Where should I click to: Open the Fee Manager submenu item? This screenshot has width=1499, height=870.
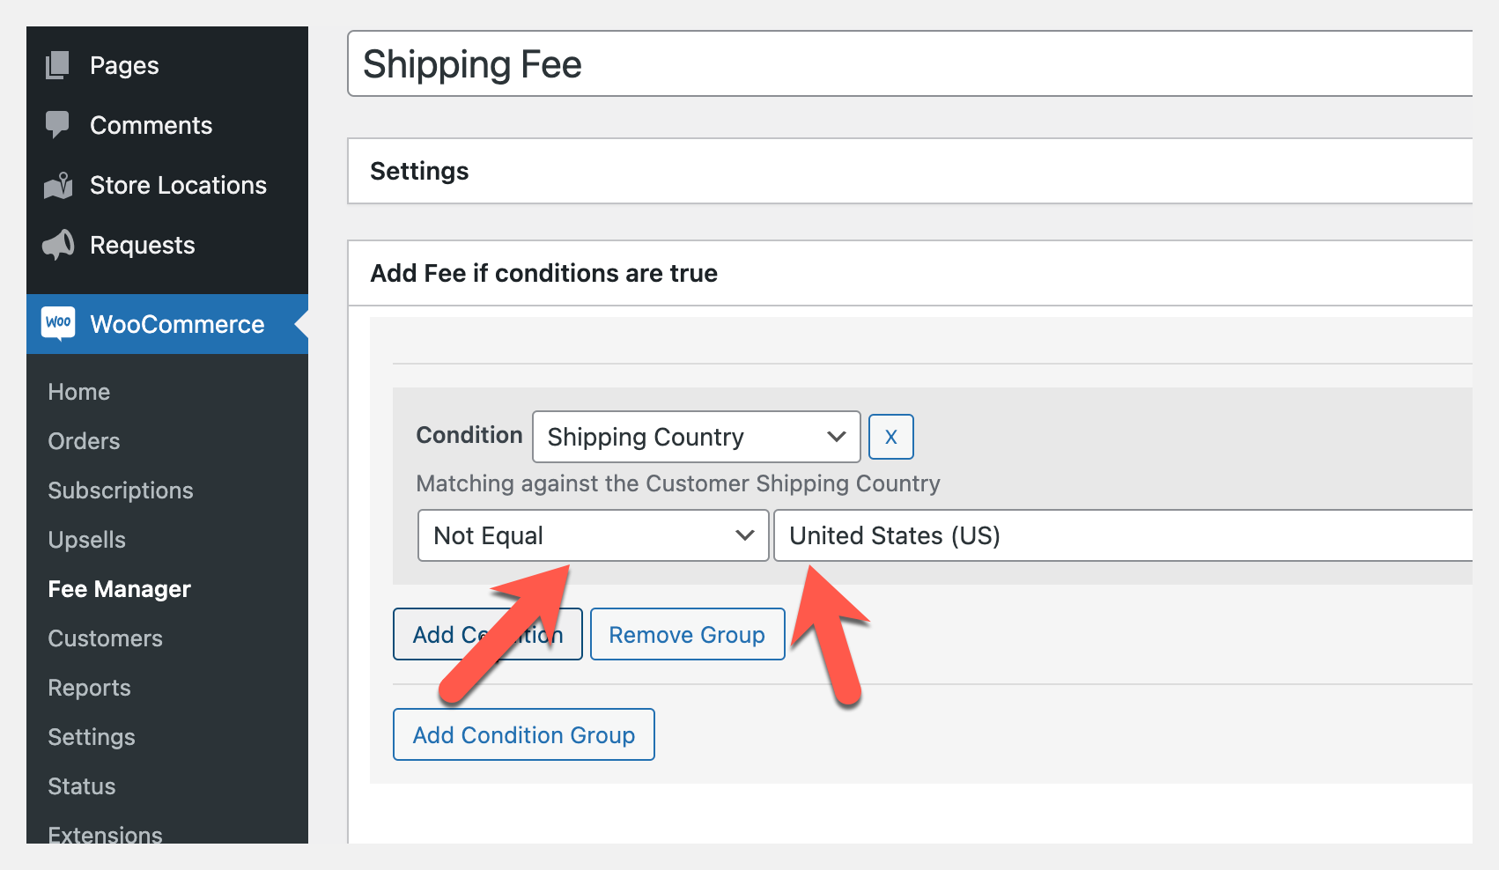coord(120,589)
